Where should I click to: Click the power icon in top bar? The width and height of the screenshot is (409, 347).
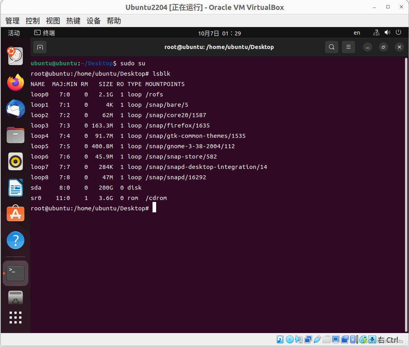[x=398, y=32]
